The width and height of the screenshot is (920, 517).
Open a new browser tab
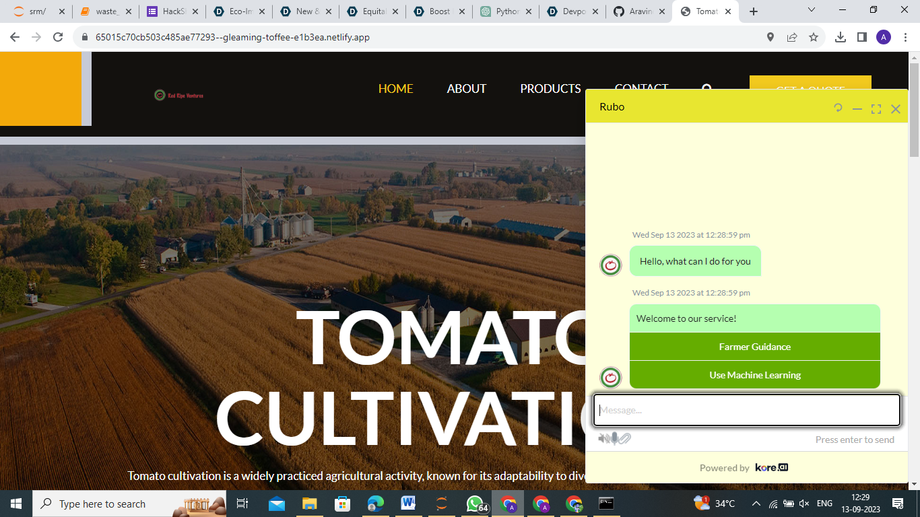754,11
